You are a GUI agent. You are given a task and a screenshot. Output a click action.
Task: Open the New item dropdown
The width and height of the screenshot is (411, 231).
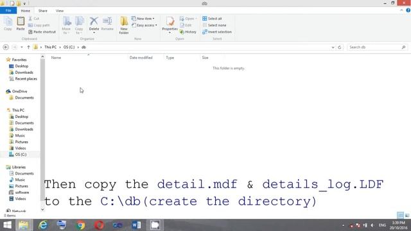click(143, 19)
